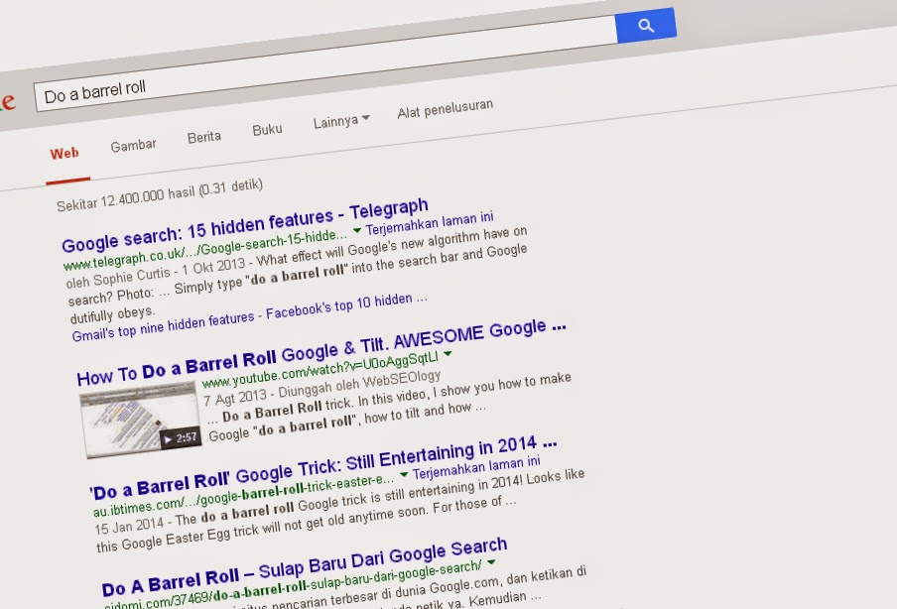Play the 2:57 YouTube video thumbnail
The height and width of the screenshot is (609, 897).
141,420
